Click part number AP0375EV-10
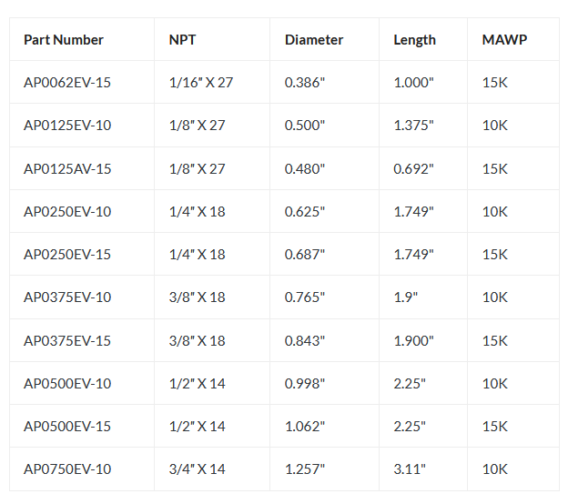The width and height of the screenshot is (568, 504). (67, 297)
